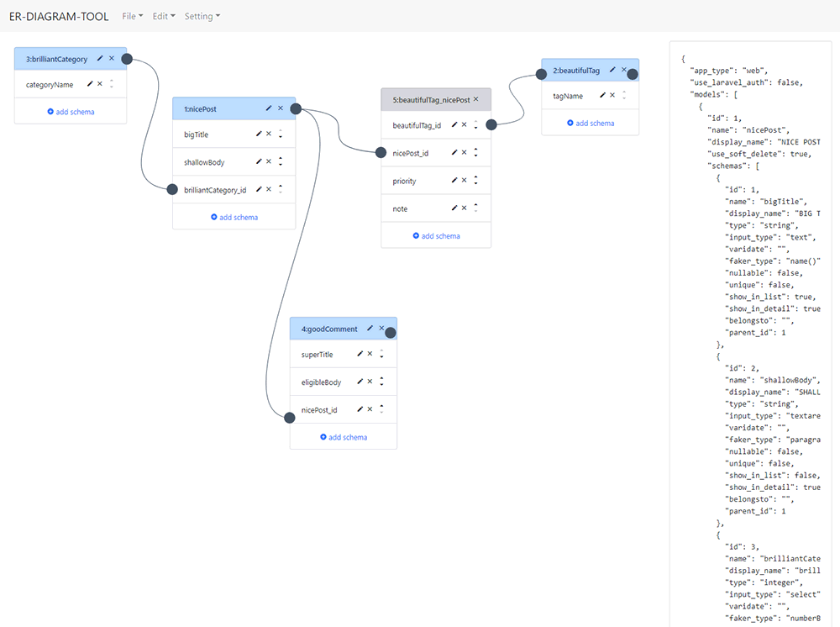Reorder bigTitle with its up/down arrows
Viewport: 840px width, 627px height.
click(x=281, y=134)
